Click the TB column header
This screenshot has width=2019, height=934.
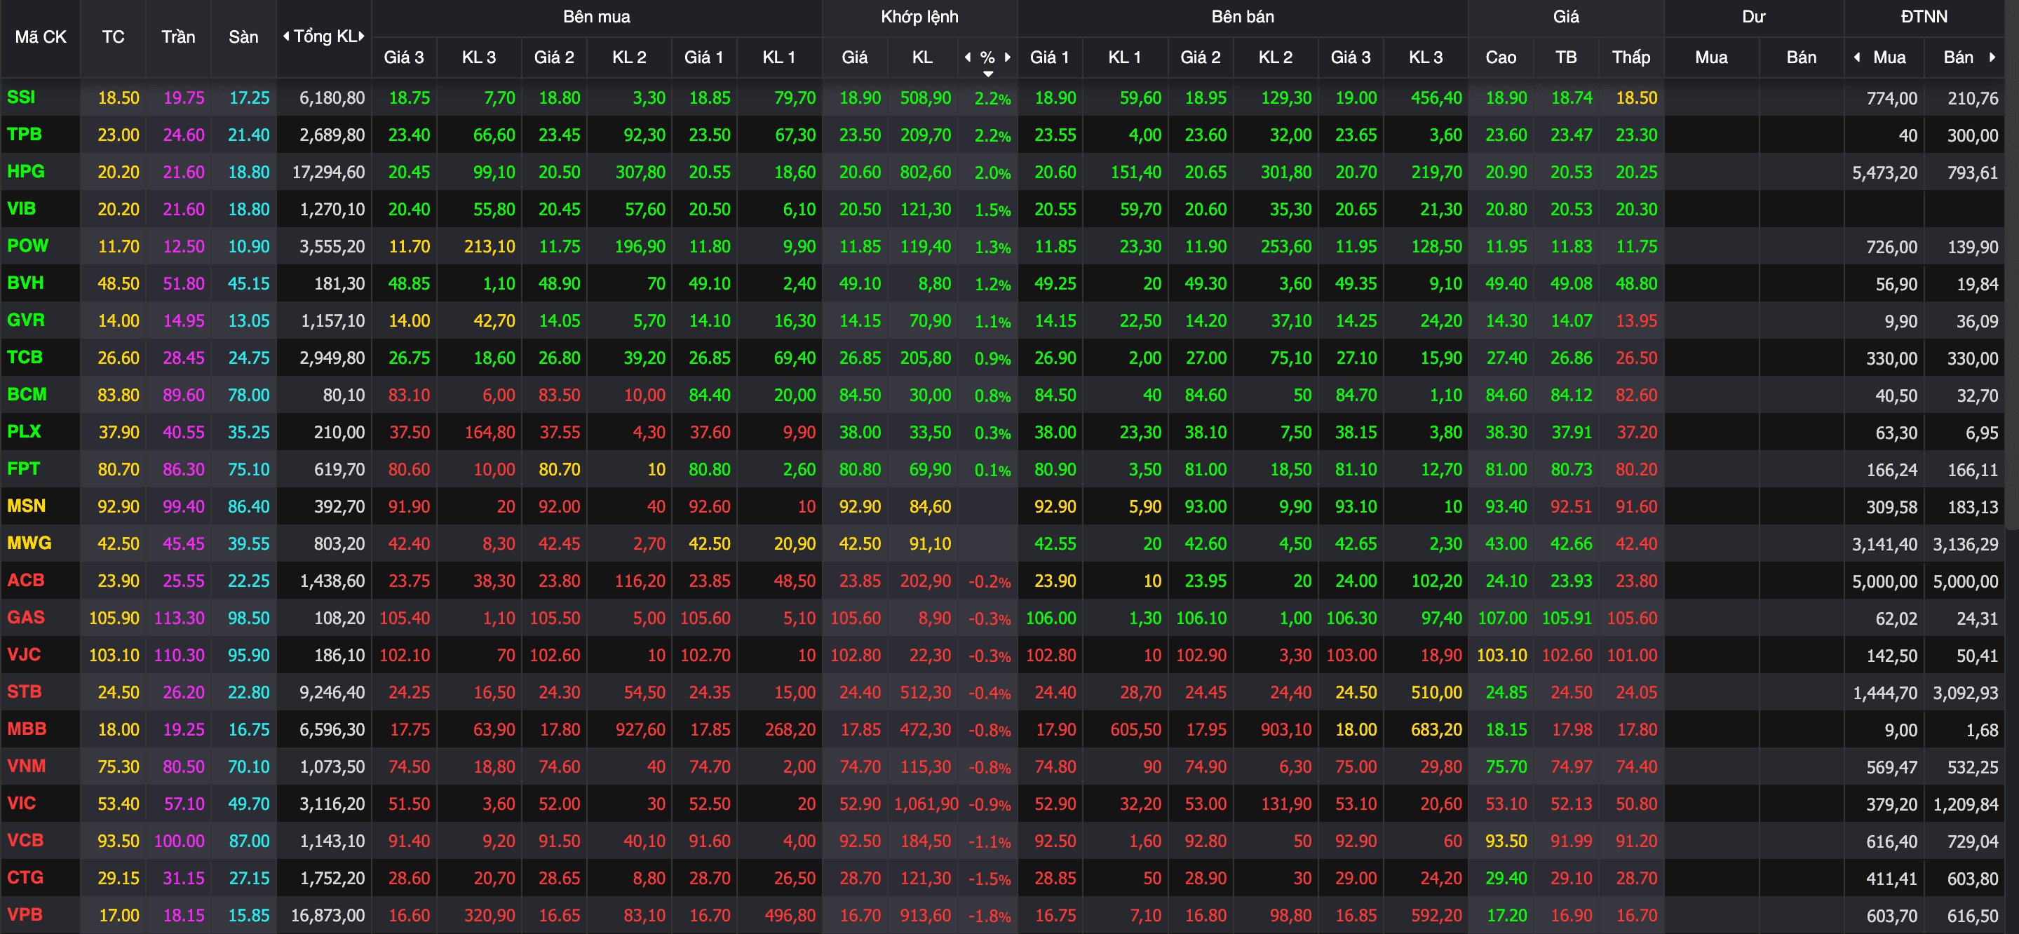pos(1566,57)
